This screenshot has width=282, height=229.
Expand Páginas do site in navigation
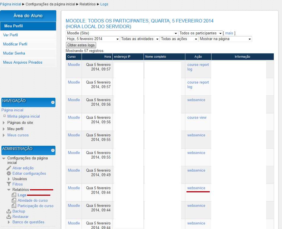pyautogui.click(x=4, y=123)
